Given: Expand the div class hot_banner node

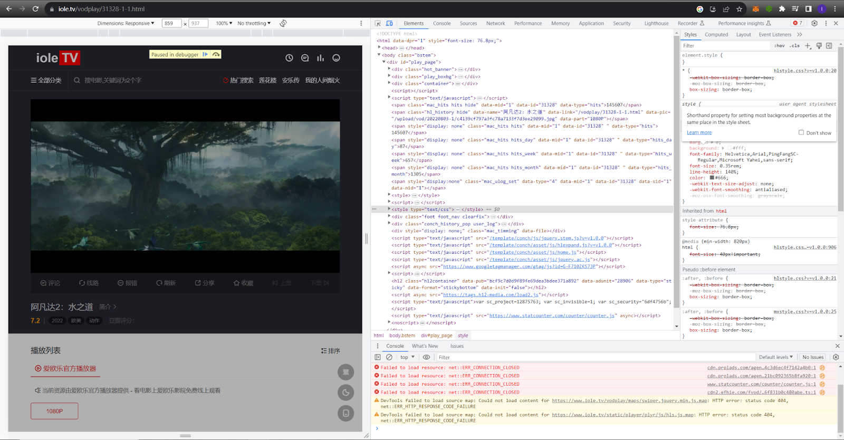Looking at the screenshot, I should click(x=389, y=69).
